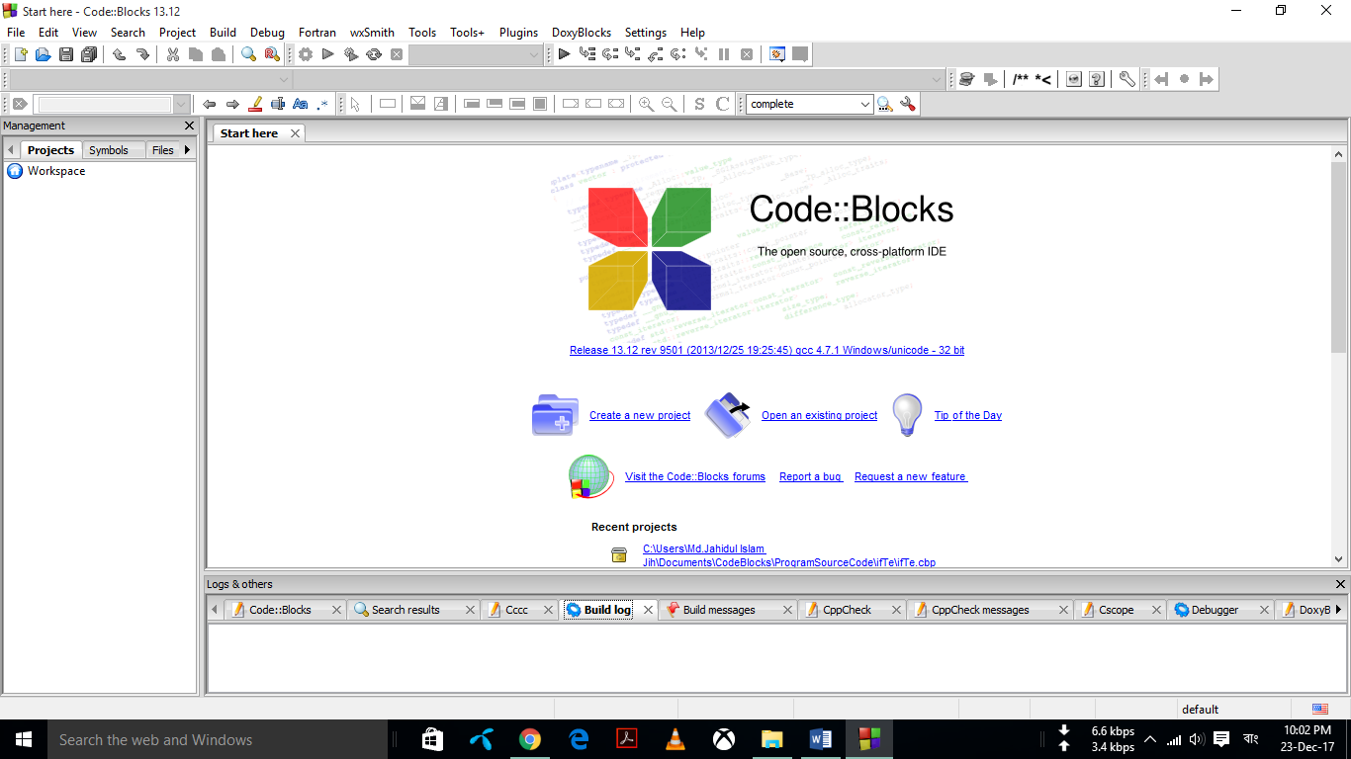Open DoxyBlocks preferences wrench icon

coord(1126,79)
